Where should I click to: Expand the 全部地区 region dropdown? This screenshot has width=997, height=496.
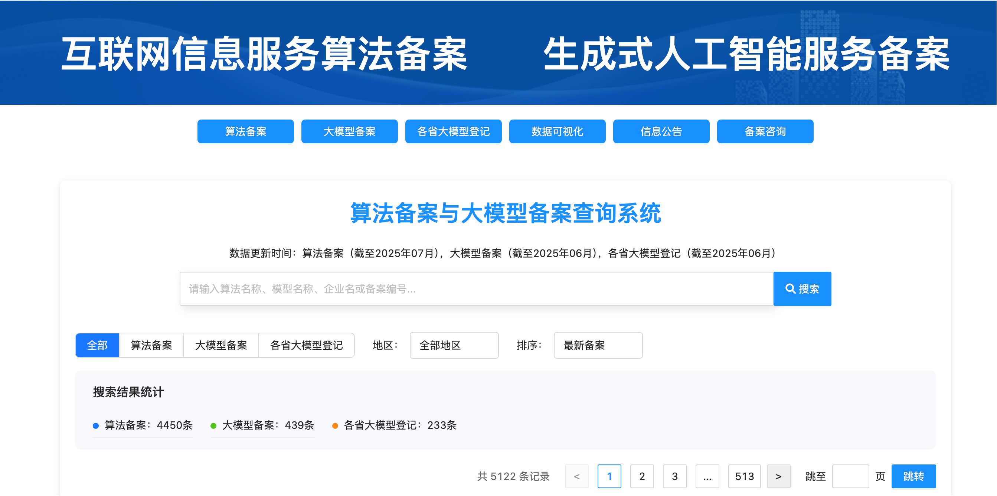pyautogui.click(x=454, y=345)
